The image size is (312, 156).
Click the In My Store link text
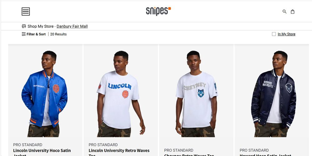286,34
